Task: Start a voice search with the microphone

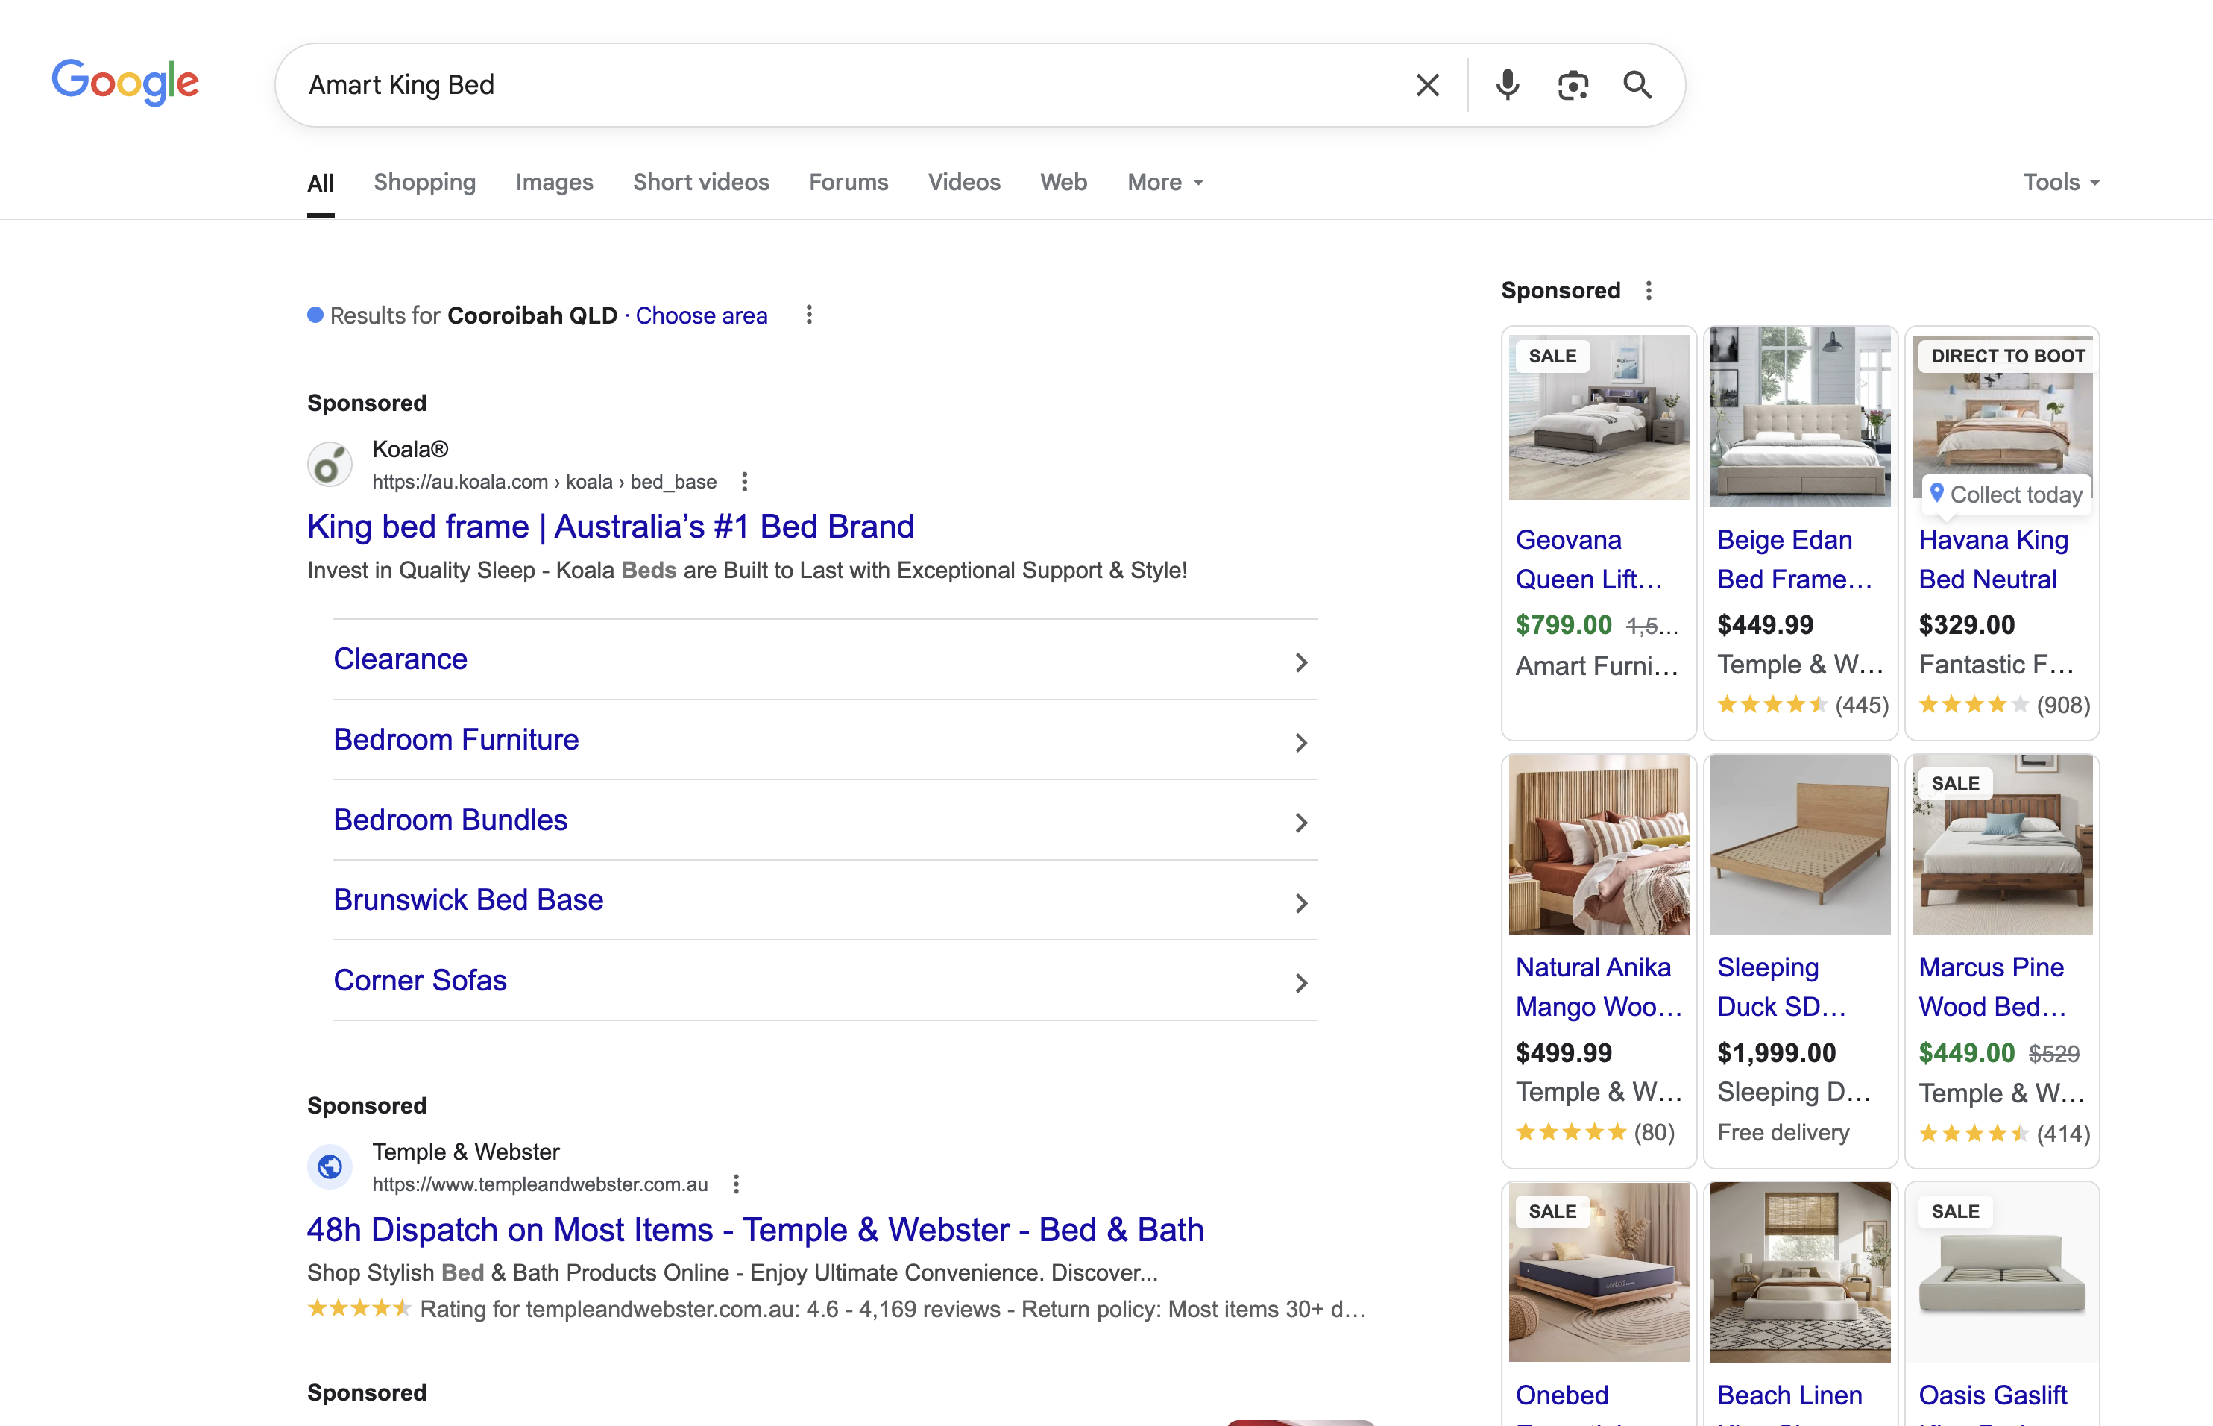Action: [x=1507, y=85]
